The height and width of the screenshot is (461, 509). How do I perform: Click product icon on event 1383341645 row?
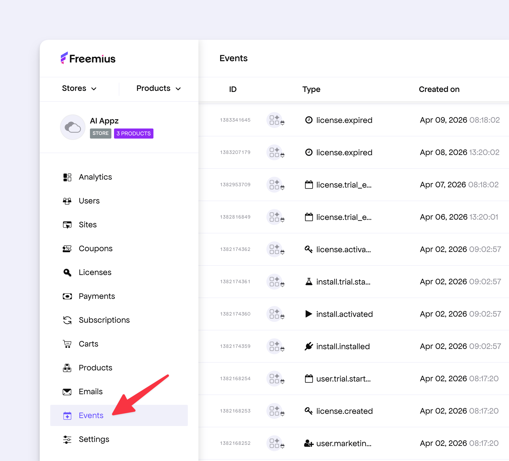coord(275,120)
